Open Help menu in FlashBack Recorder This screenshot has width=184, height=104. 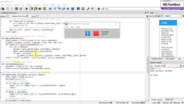point(78,27)
